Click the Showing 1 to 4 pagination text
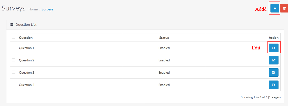Viewport: 288px width, 106px height. 261,97
